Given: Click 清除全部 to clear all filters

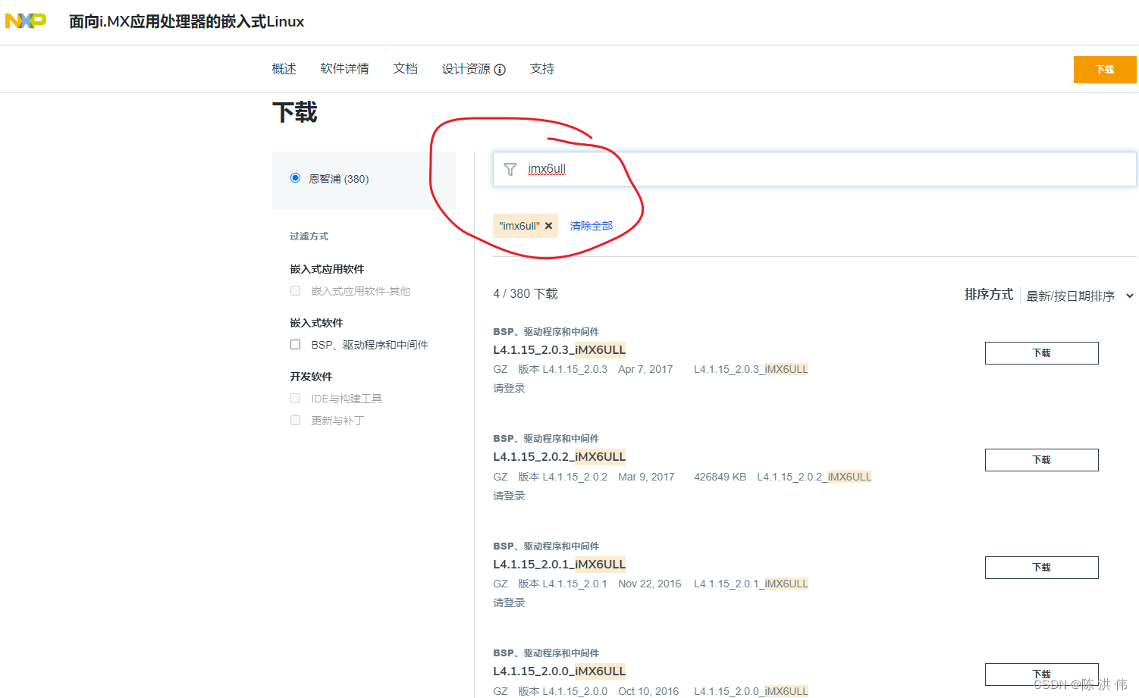Looking at the screenshot, I should [591, 226].
